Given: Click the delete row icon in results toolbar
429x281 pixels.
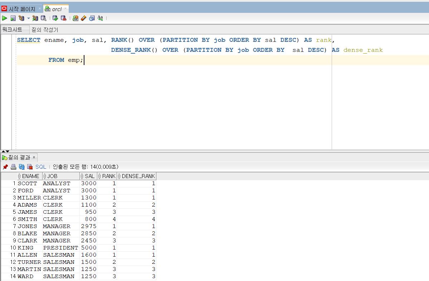Looking at the screenshot, I should coord(30,167).
